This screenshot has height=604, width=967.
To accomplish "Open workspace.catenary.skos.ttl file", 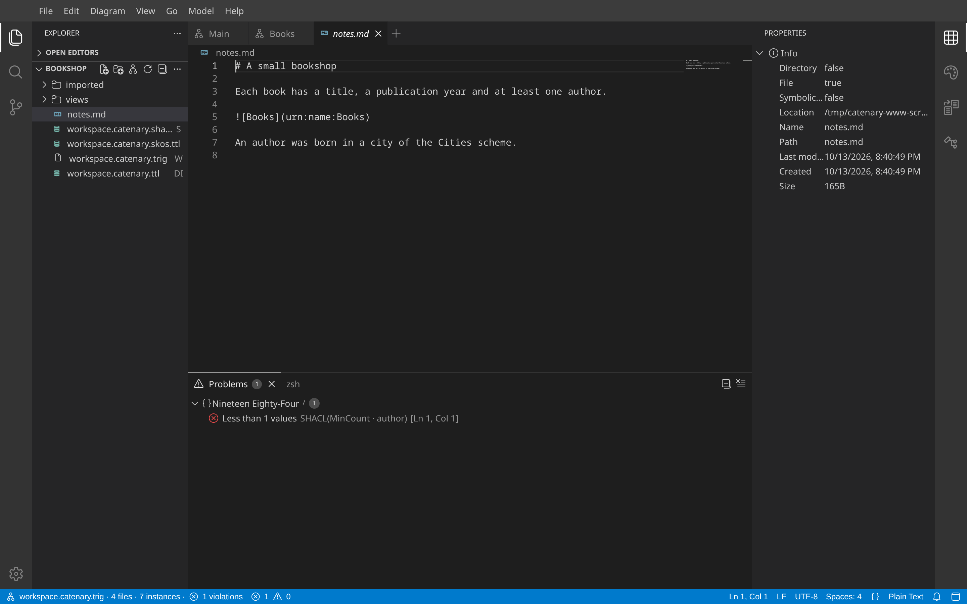I will (x=110, y=144).
